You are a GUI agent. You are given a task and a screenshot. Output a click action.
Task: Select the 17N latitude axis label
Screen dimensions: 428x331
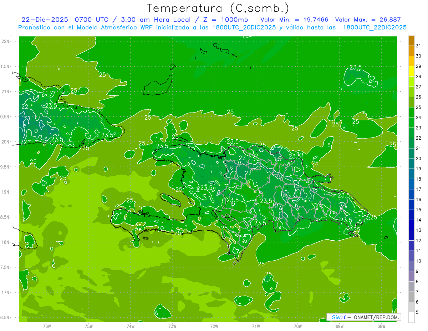click(x=5, y=292)
